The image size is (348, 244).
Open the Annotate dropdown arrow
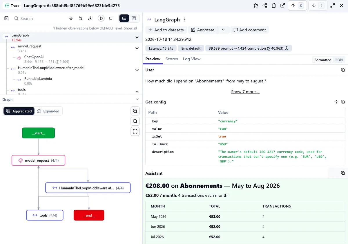pyautogui.click(x=223, y=30)
